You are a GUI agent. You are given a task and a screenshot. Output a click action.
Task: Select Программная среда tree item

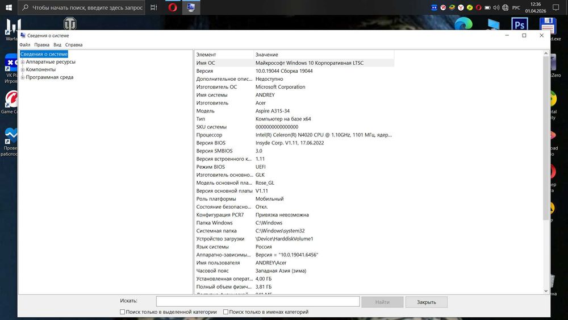point(49,77)
